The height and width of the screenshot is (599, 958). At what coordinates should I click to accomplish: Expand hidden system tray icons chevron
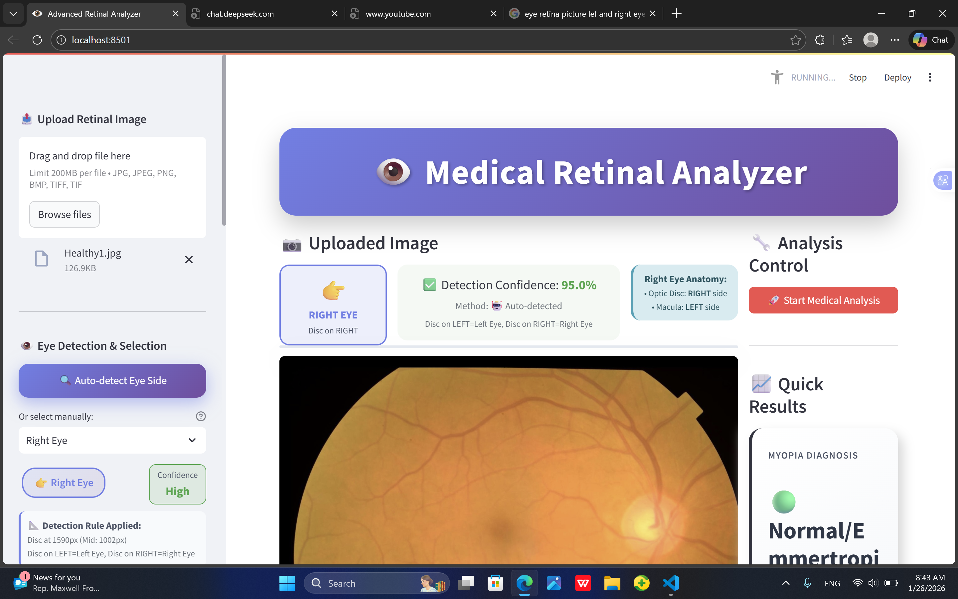point(786,583)
